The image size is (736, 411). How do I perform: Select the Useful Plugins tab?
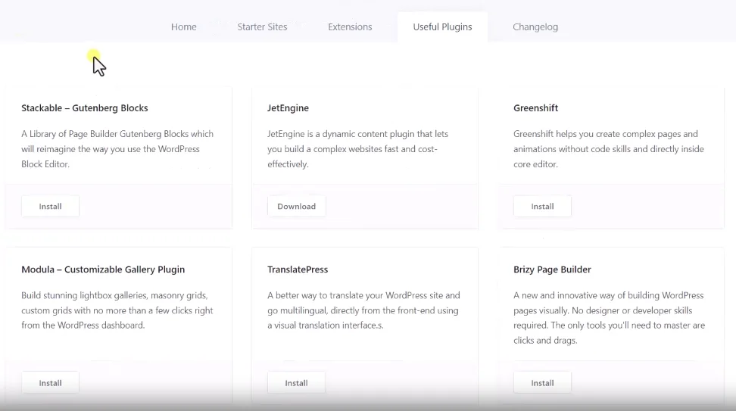pyautogui.click(x=442, y=27)
